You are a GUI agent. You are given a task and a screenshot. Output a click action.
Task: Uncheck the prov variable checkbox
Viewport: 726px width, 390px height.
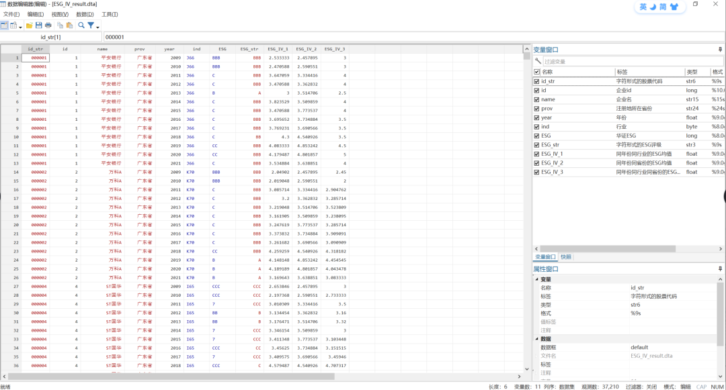536,109
